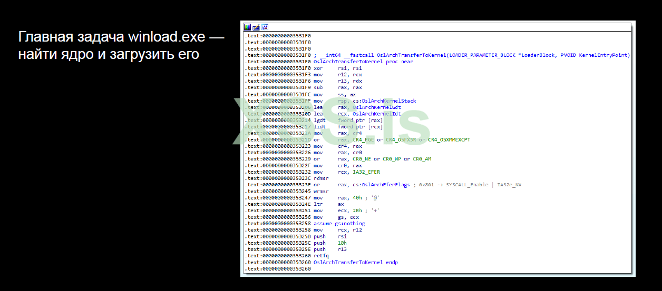Select the 'mov r12, rcx' instruction

pyautogui.click(x=338, y=75)
